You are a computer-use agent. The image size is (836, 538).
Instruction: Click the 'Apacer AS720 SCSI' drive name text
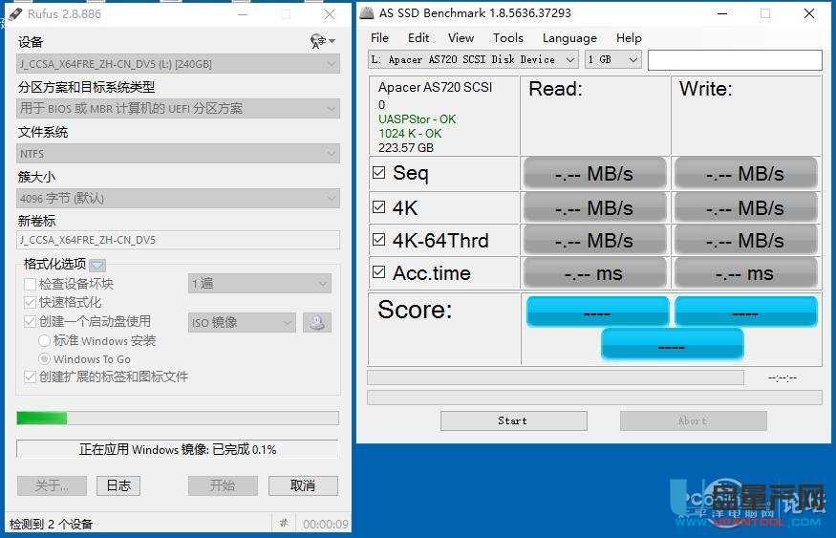435,87
